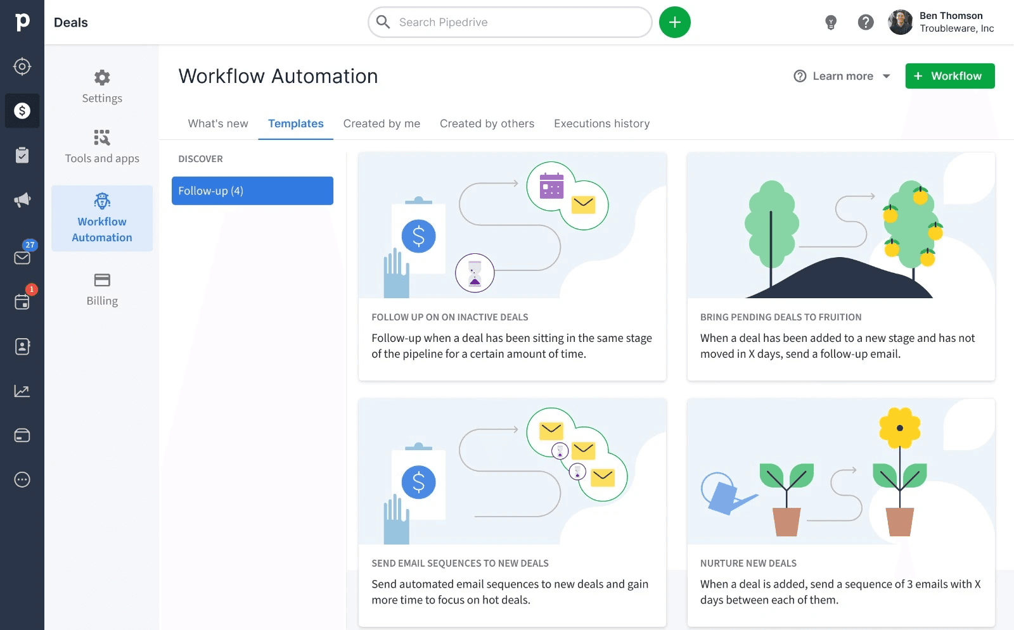Click the Tools and apps icon
The image size is (1014, 630).
[102, 137]
